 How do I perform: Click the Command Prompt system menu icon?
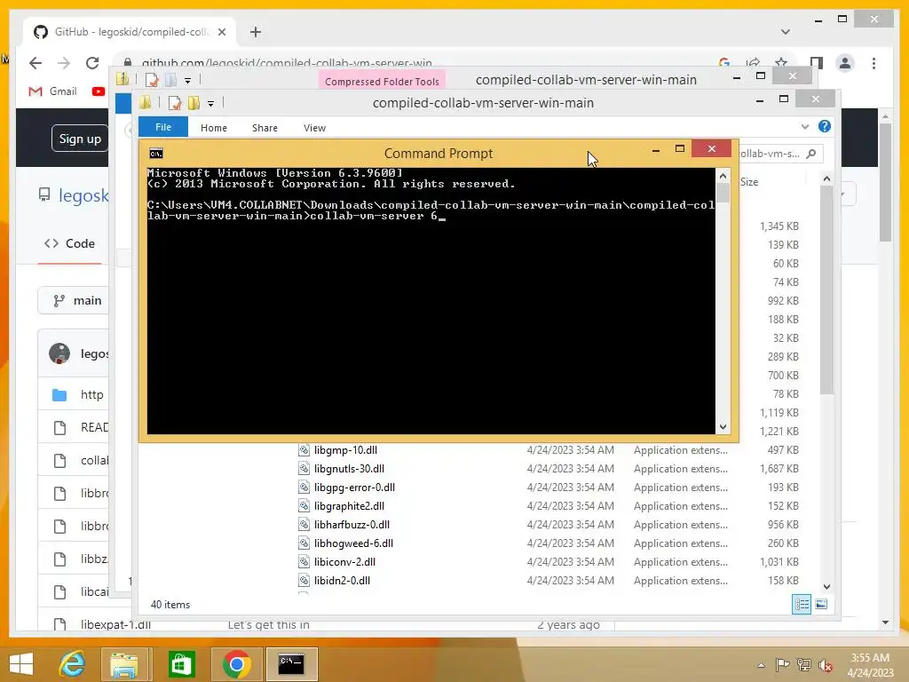(x=156, y=153)
